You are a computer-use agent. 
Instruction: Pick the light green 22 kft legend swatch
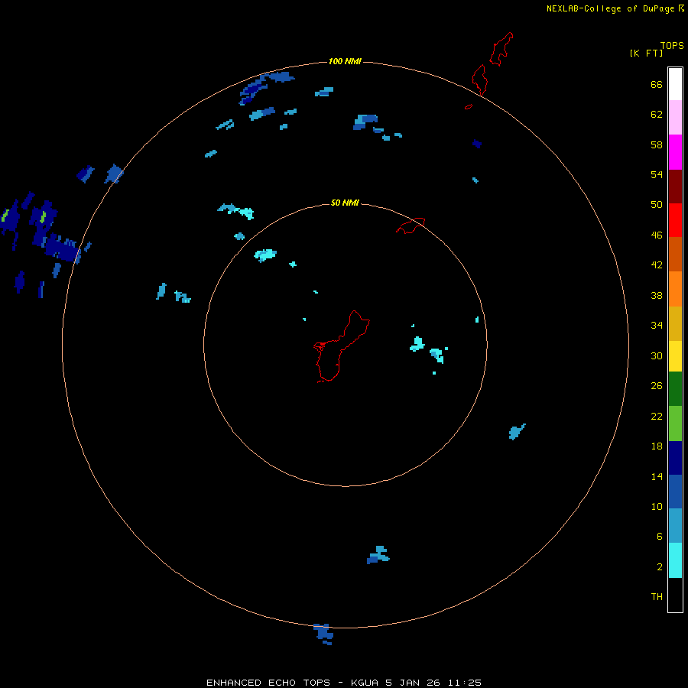coord(675,424)
